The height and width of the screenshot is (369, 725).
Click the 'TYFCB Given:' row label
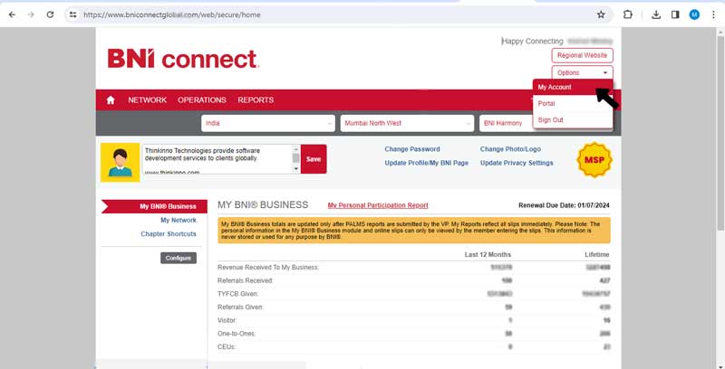[x=237, y=294]
